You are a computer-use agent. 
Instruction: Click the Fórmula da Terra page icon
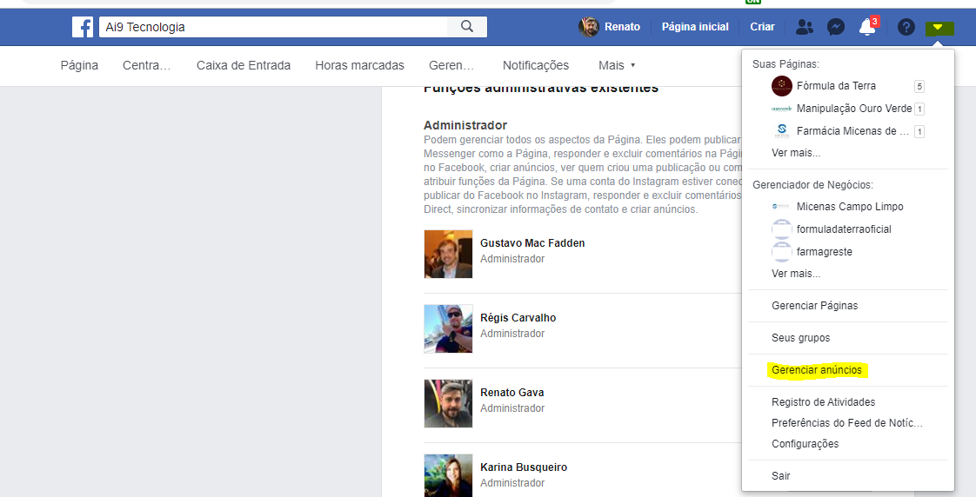tap(782, 86)
